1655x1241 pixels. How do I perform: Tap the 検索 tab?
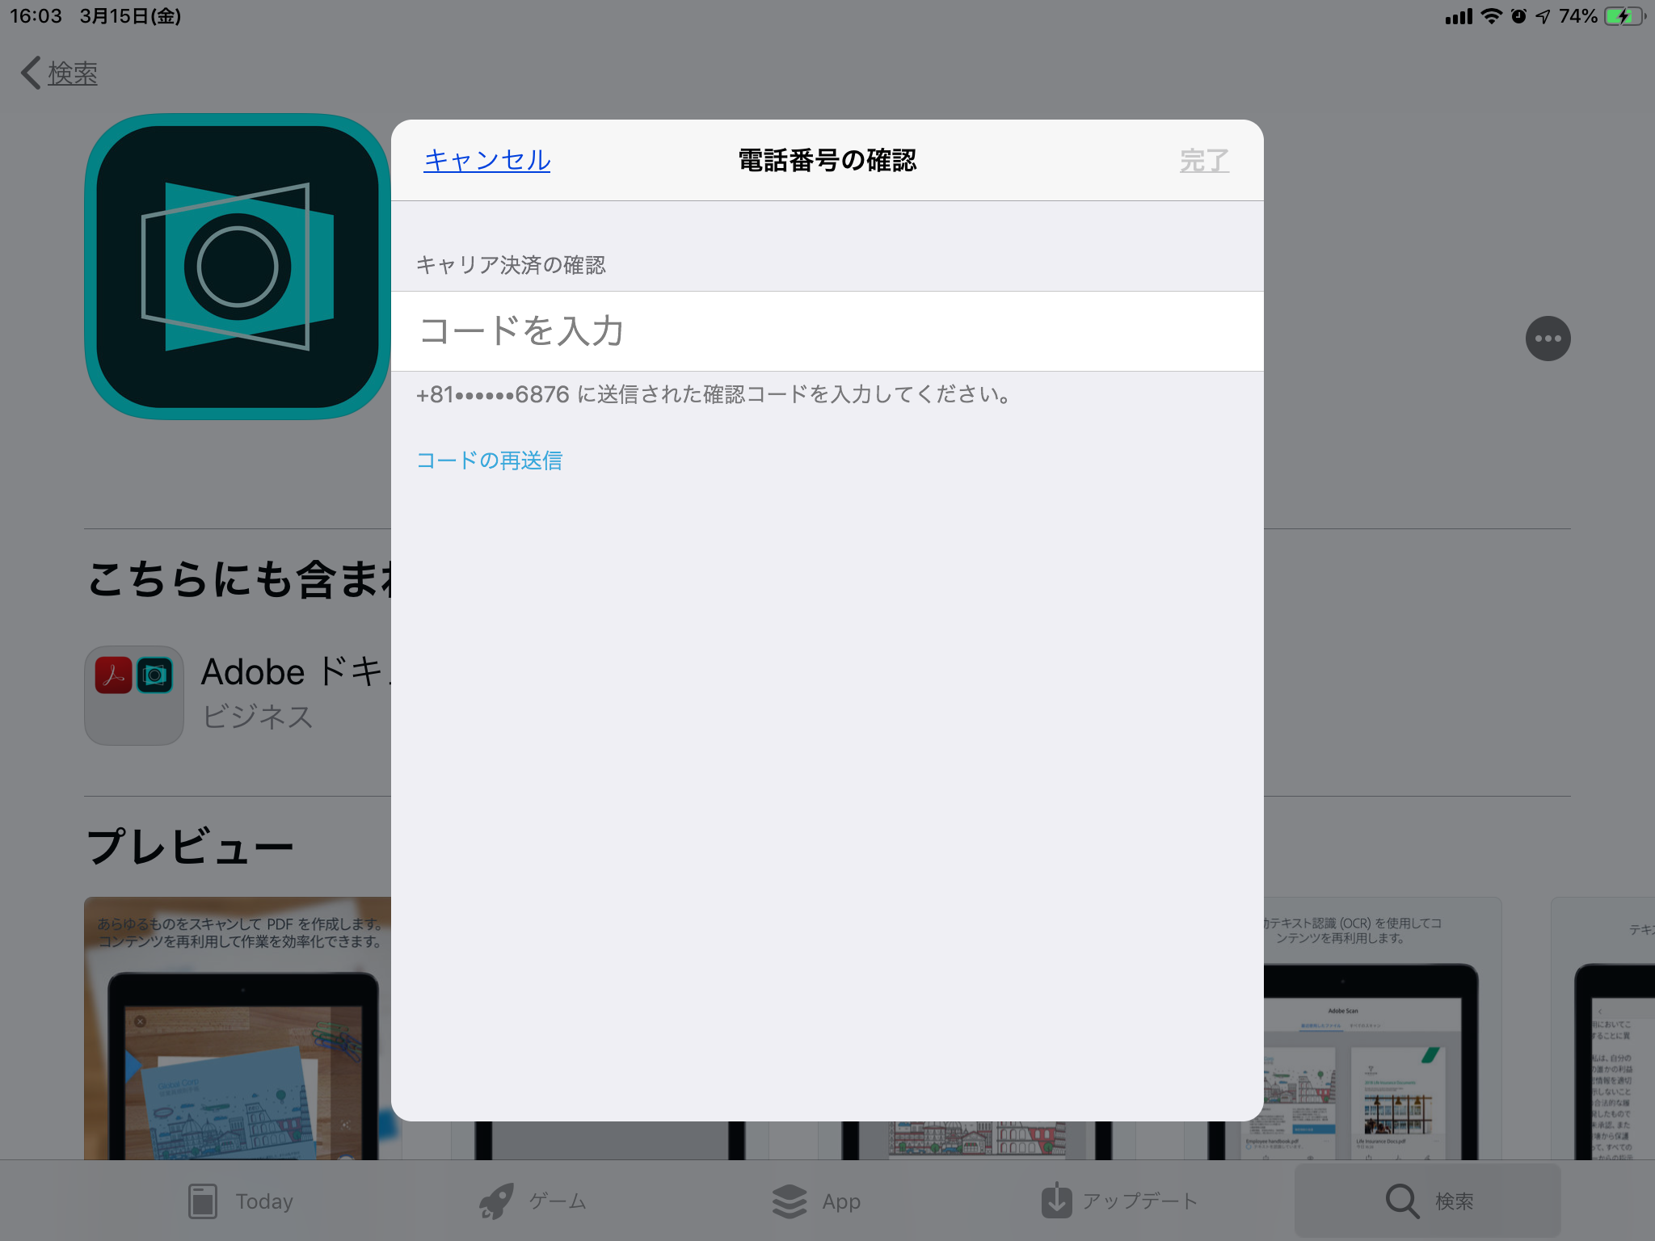(x=1429, y=1201)
